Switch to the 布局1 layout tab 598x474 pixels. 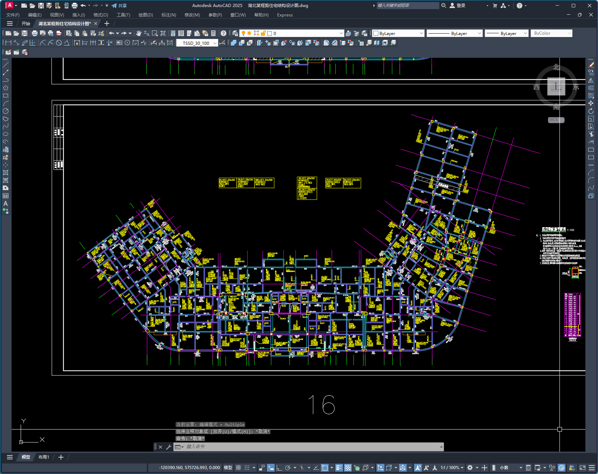(44, 457)
